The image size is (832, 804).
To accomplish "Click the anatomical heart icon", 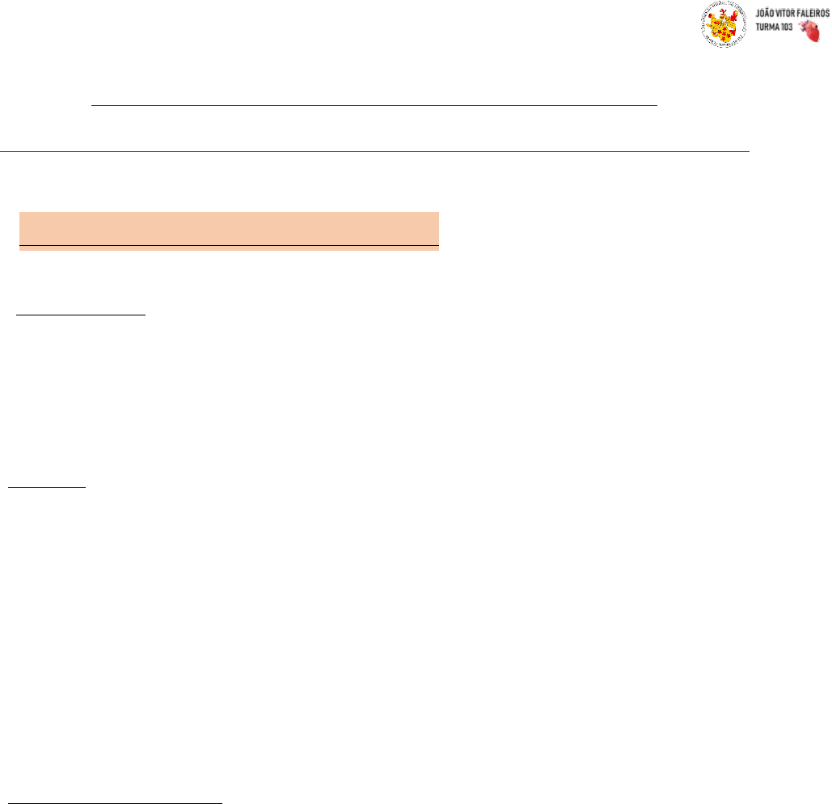I will 808,30.
